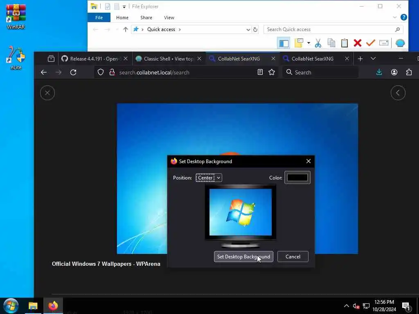Click the tracking protection shield icon
The height and width of the screenshot is (314, 419).
click(101, 72)
